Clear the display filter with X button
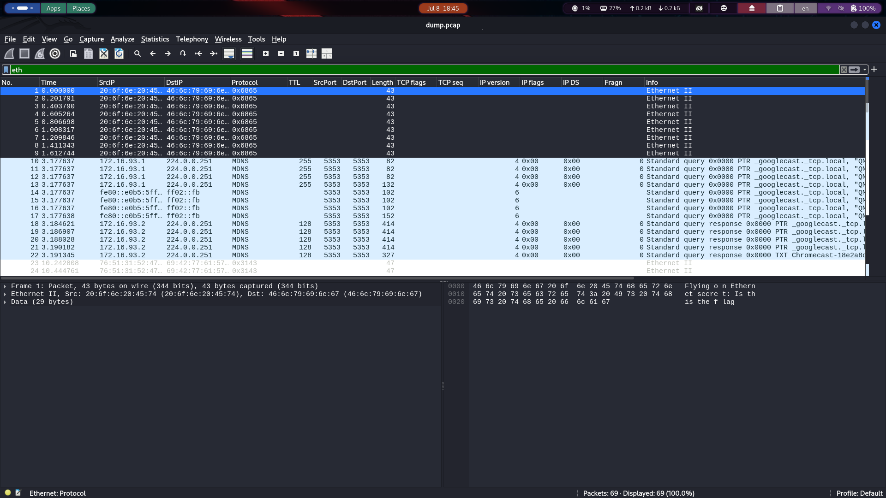 (844, 70)
